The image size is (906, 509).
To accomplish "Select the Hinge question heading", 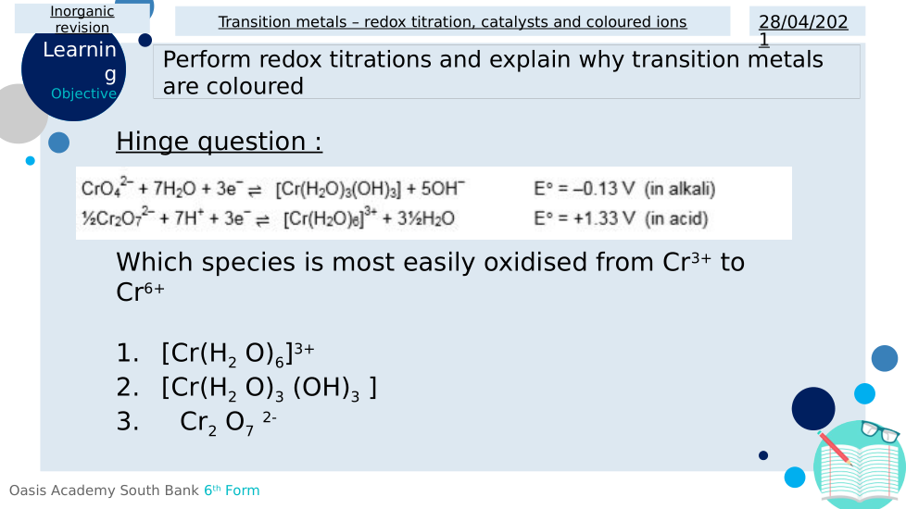I will [219, 142].
